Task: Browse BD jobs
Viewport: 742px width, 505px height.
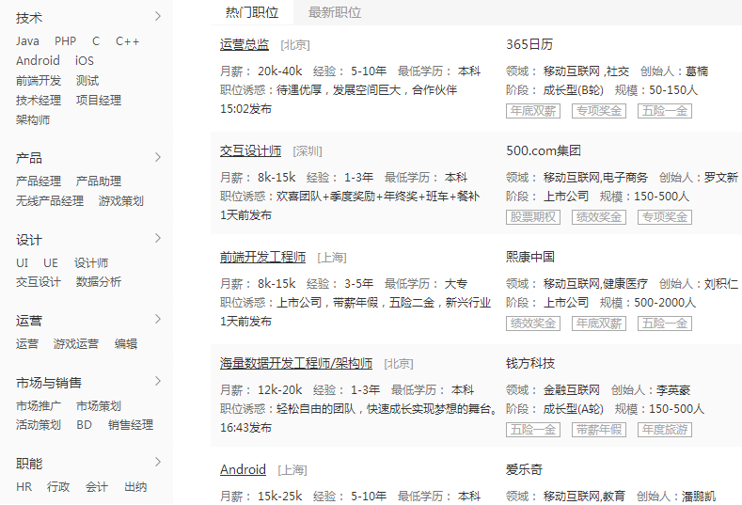Action: 85,424
